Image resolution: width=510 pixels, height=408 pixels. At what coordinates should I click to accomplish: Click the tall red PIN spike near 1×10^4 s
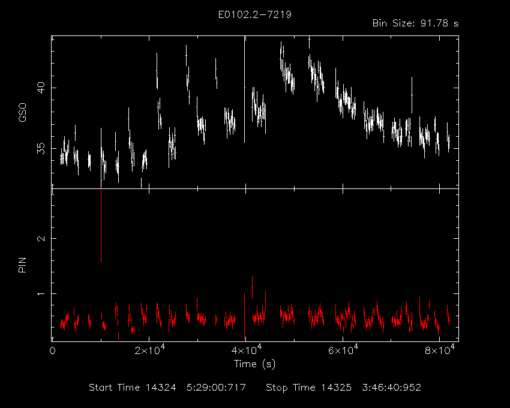pos(101,226)
